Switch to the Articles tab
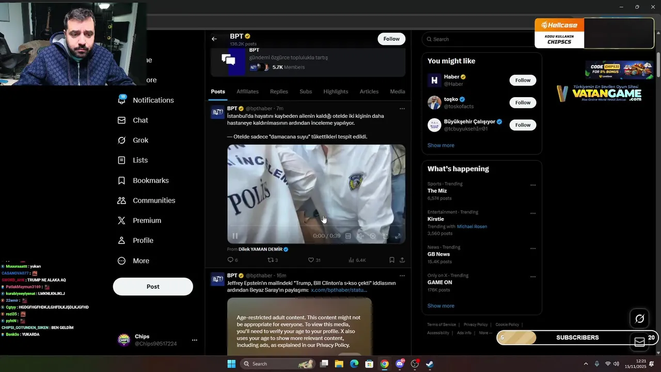661x372 pixels. pyautogui.click(x=369, y=91)
